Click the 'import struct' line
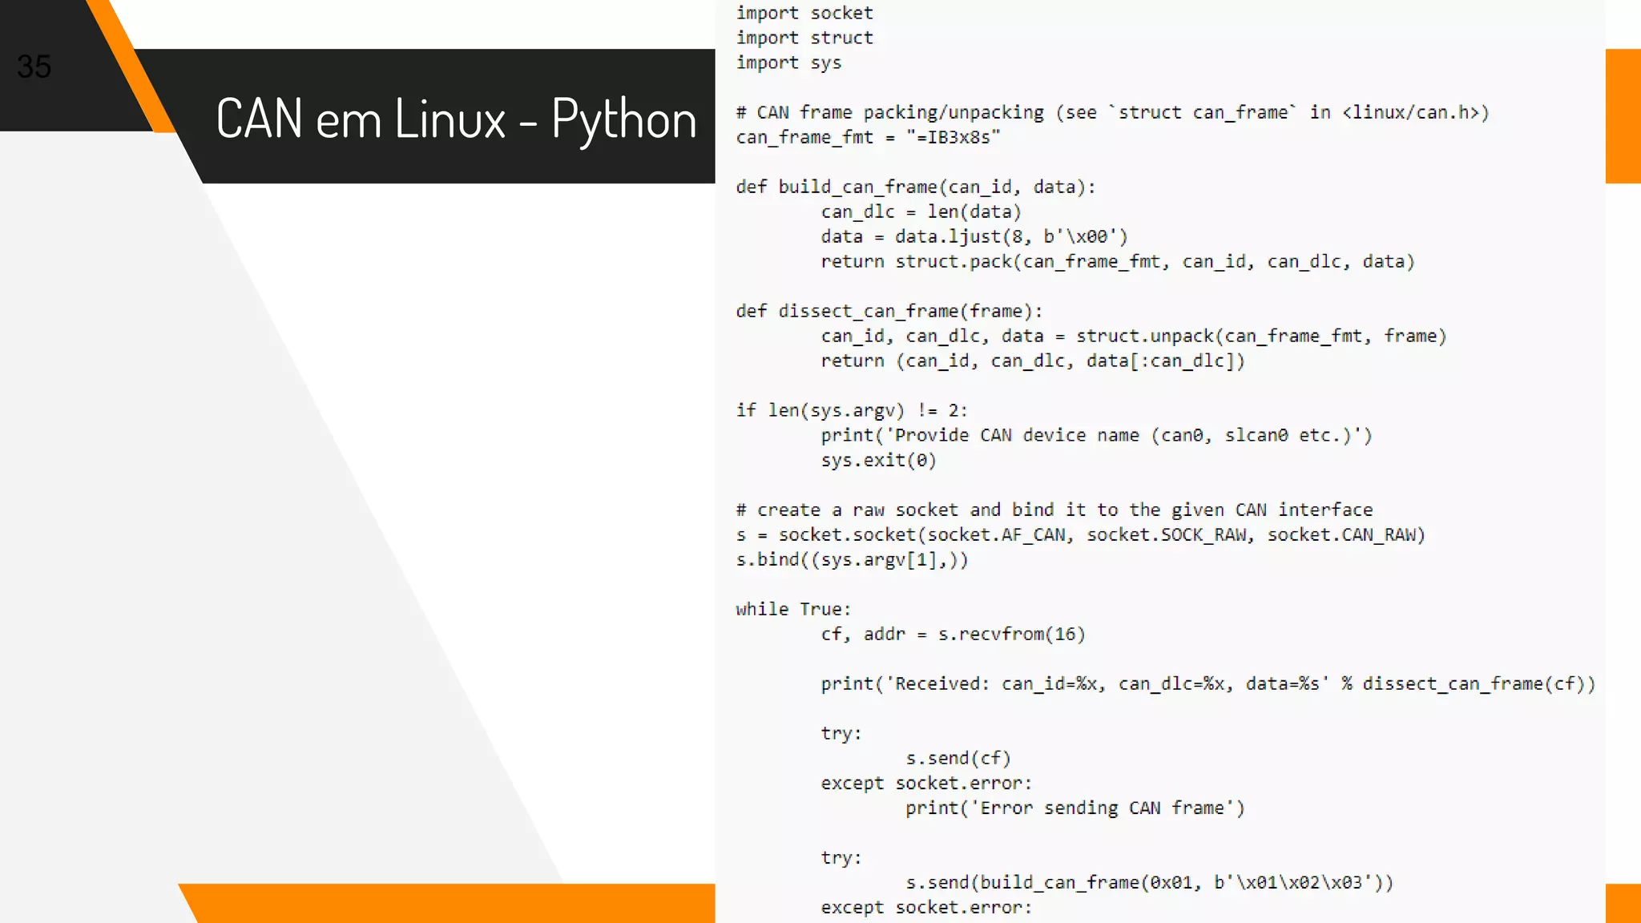This screenshot has width=1641, height=923. tap(804, 38)
